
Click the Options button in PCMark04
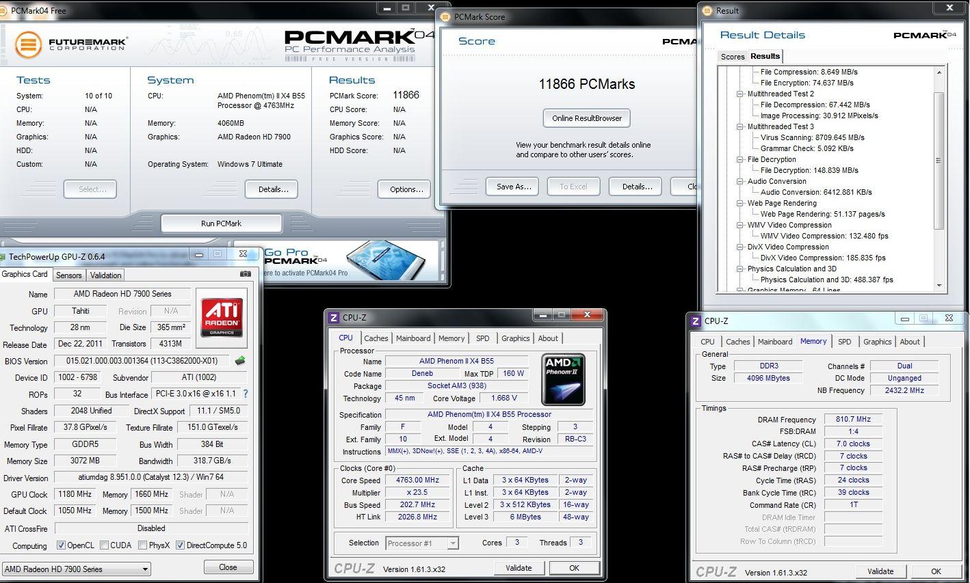coord(406,189)
